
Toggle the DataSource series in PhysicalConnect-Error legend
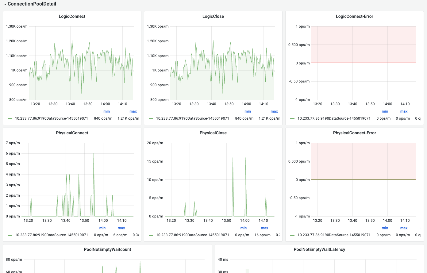[x=334, y=235]
